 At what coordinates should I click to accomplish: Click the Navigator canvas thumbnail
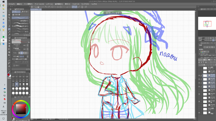207,23
